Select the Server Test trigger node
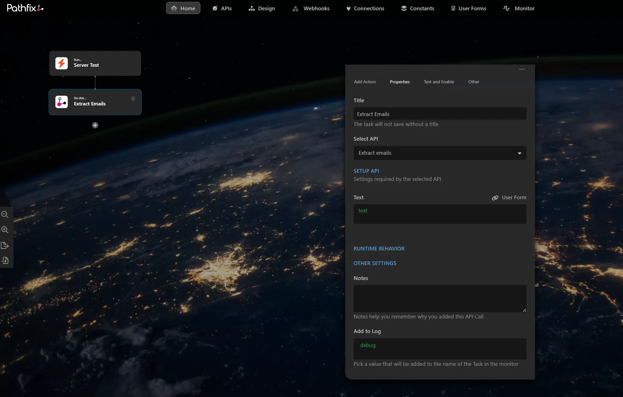This screenshot has height=397, width=623. click(x=95, y=63)
